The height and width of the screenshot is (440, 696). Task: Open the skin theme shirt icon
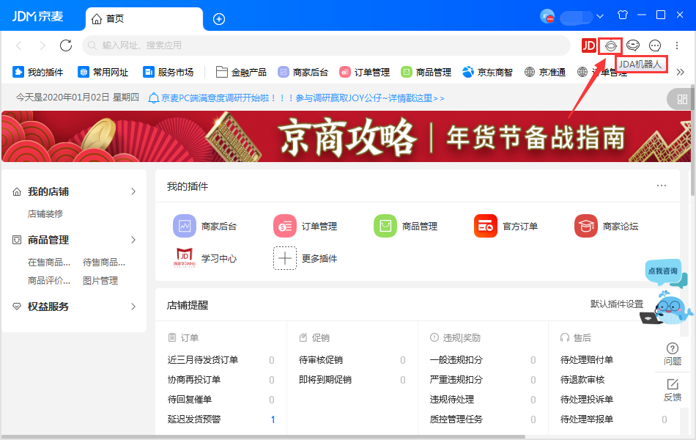[623, 15]
